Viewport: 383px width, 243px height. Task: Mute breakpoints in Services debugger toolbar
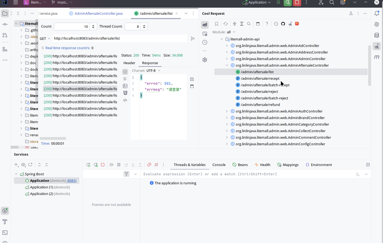pos(156,165)
